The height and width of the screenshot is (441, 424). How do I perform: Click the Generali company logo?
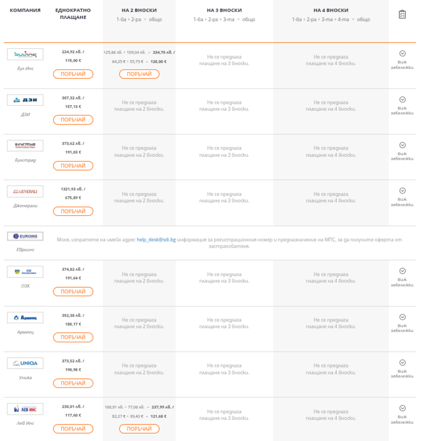coord(25,191)
